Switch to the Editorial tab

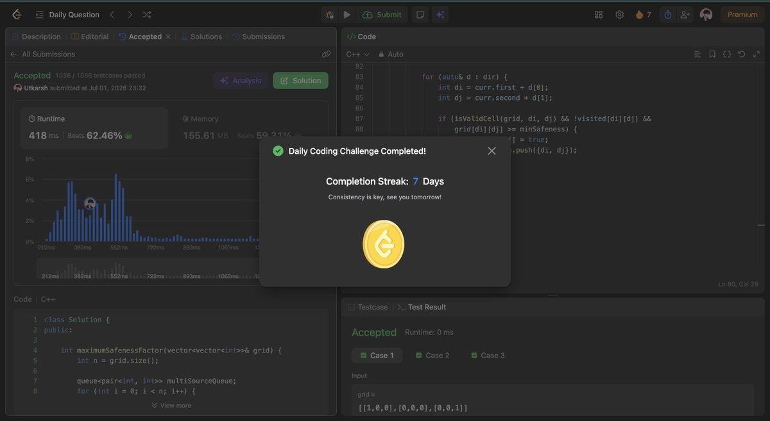click(x=90, y=37)
